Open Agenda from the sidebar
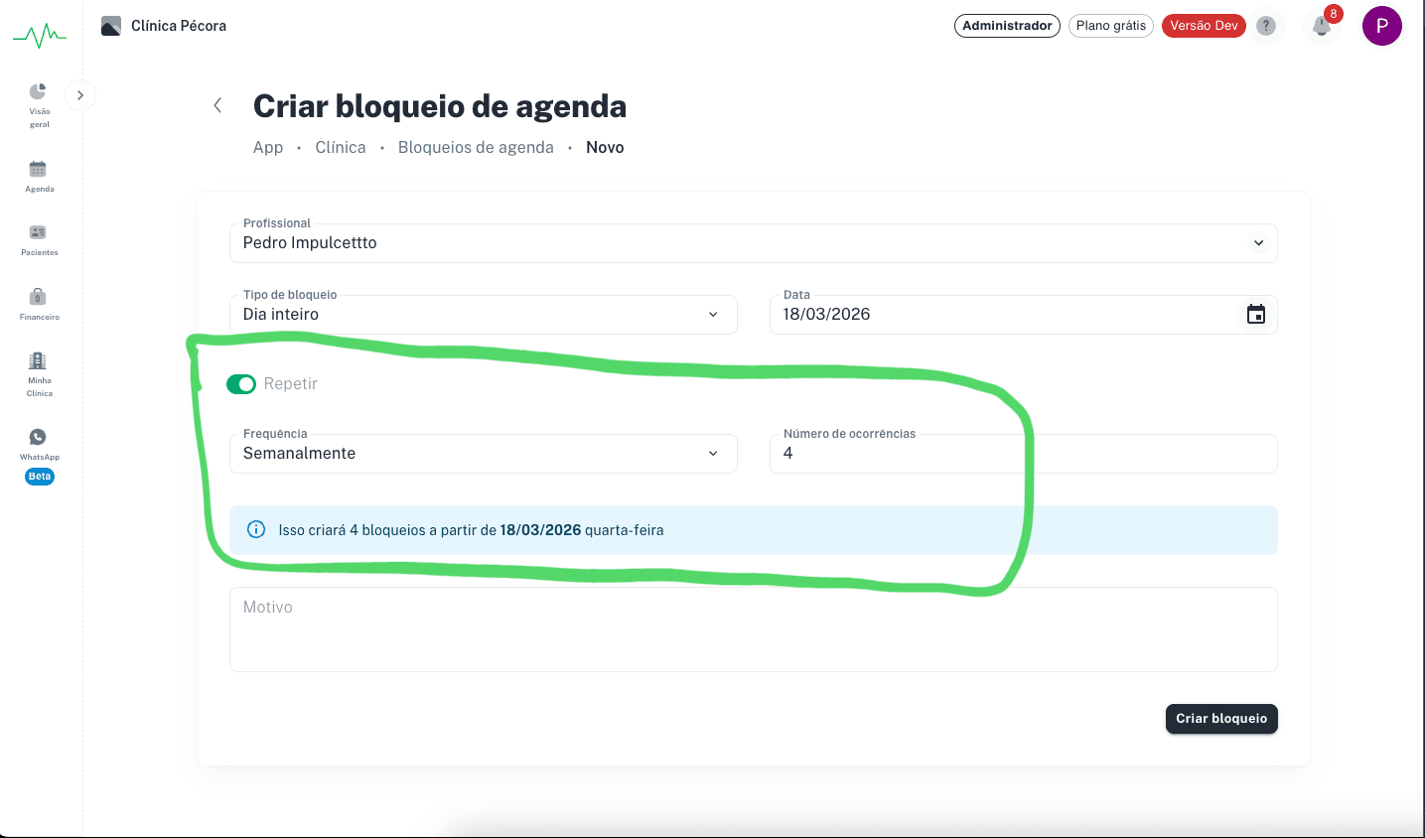1425x838 pixels. pyautogui.click(x=39, y=176)
